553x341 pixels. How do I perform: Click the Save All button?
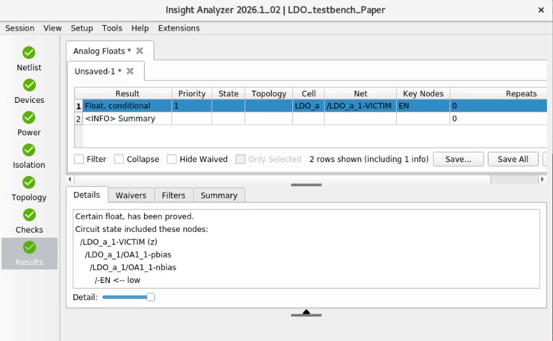(513, 159)
